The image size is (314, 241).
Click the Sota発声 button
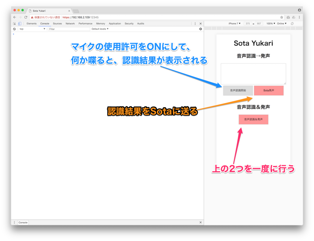tap(269, 90)
